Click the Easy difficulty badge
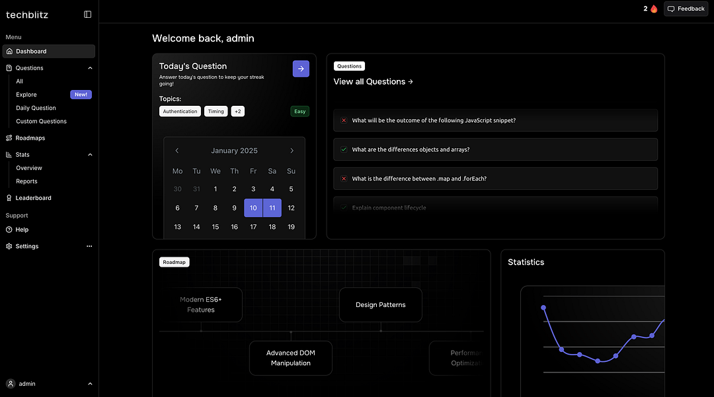The image size is (714, 397). 299,111
